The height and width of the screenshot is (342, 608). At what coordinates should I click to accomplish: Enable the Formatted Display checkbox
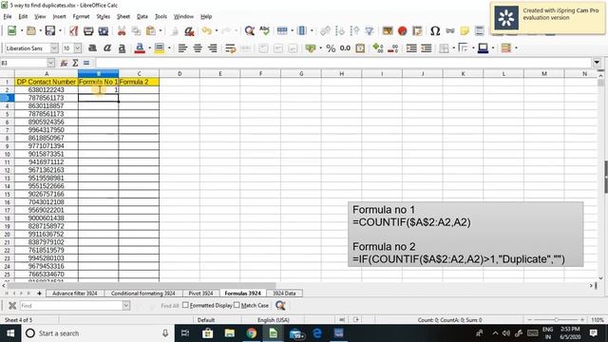point(185,305)
